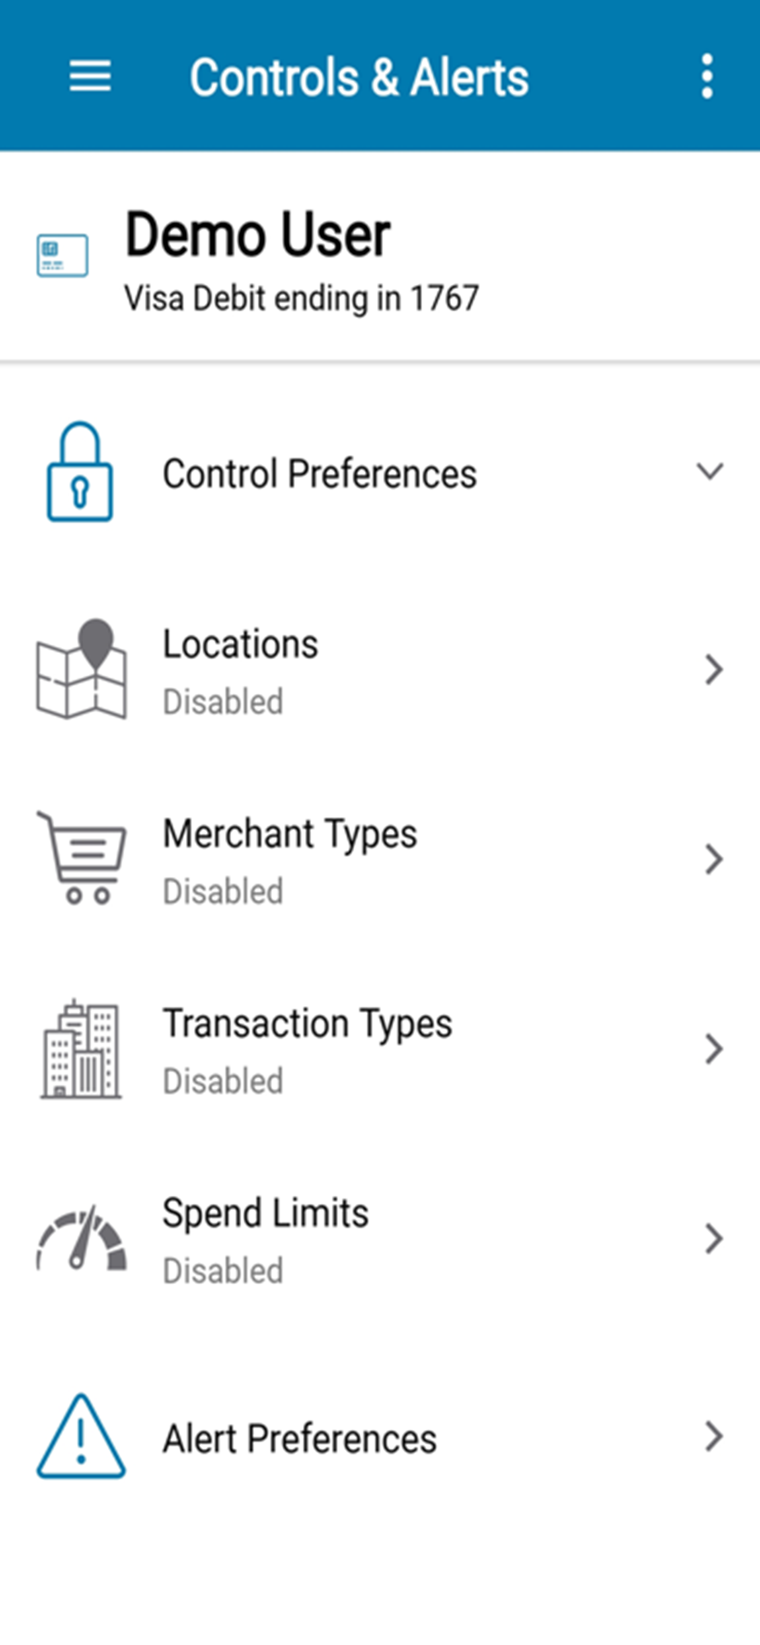This screenshot has width=760, height=1645.
Task: Open the Alert Preferences label
Action: pos(299,1438)
